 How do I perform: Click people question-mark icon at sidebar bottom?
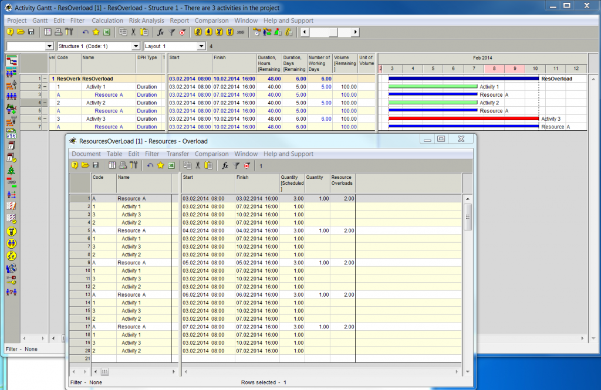[12, 292]
